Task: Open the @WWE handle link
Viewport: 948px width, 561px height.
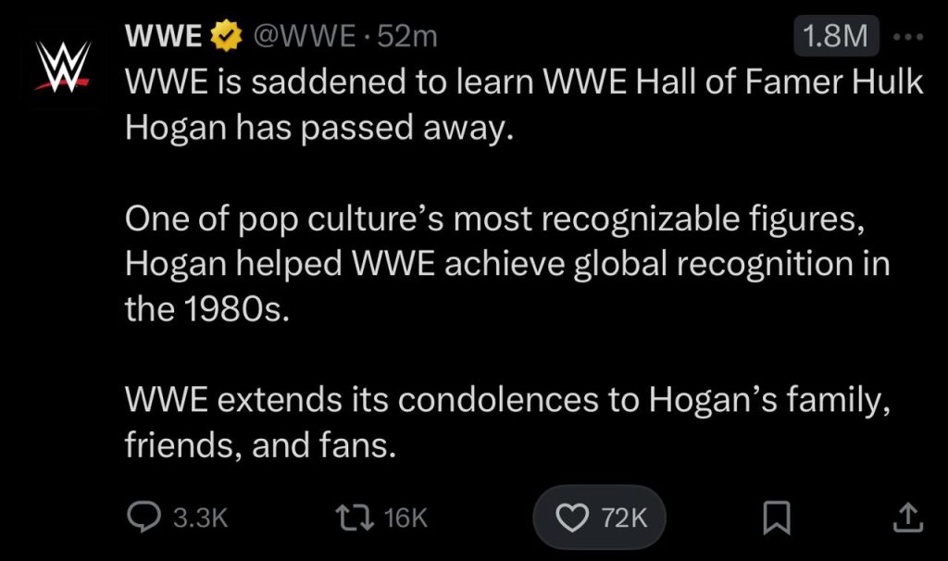Action: [x=303, y=36]
